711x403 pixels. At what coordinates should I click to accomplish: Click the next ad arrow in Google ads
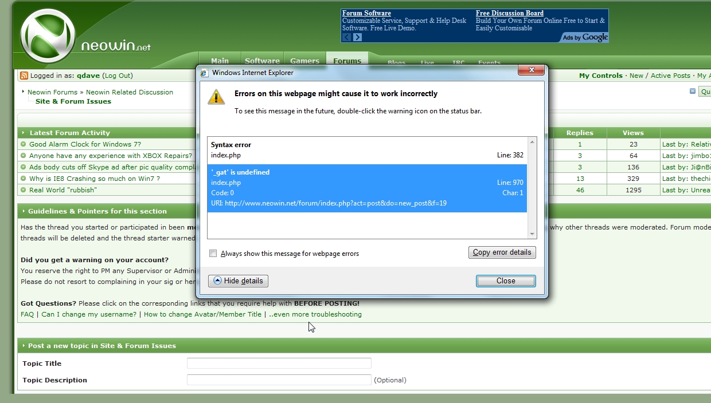pos(358,37)
